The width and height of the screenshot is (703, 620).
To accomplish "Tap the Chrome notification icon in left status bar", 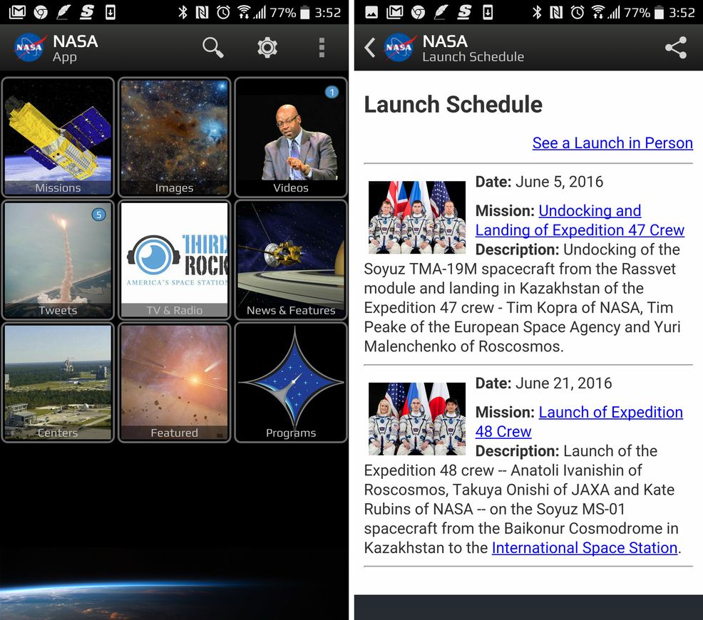I will click(41, 12).
